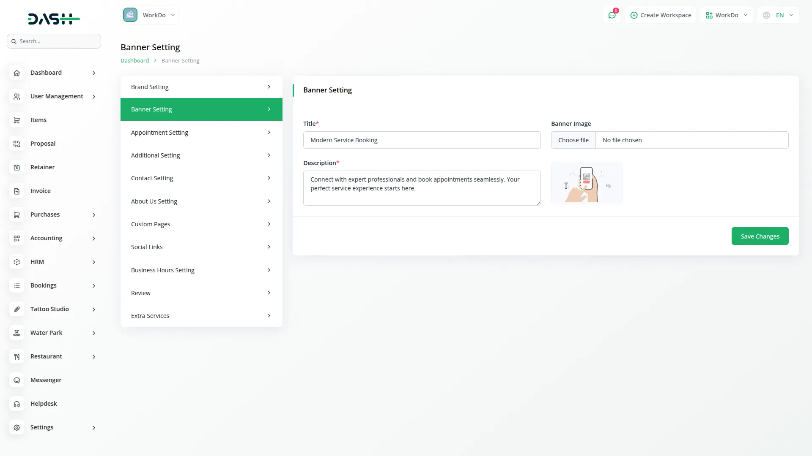Click the Water Park sidebar icon
Image resolution: width=812 pixels, height=456 pixels.
click(16, 333)
